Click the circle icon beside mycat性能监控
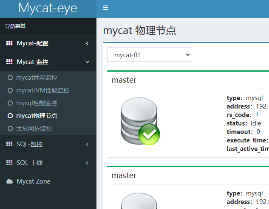This screenshot has width=269, height=209. click(10, 78)
